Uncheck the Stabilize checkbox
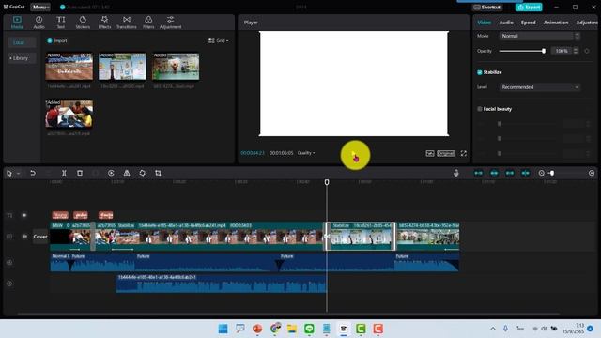This screenshot has width=601, height=338. click(x=479, y=72)
